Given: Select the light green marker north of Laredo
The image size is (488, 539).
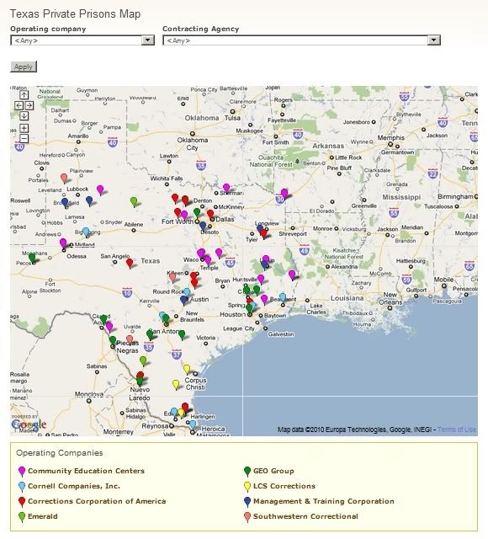Looking at the screenshot, I should (143, 361).
